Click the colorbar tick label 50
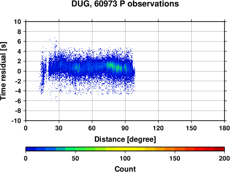Viewport: 230px width, 172px height. (x=75, y=158)
